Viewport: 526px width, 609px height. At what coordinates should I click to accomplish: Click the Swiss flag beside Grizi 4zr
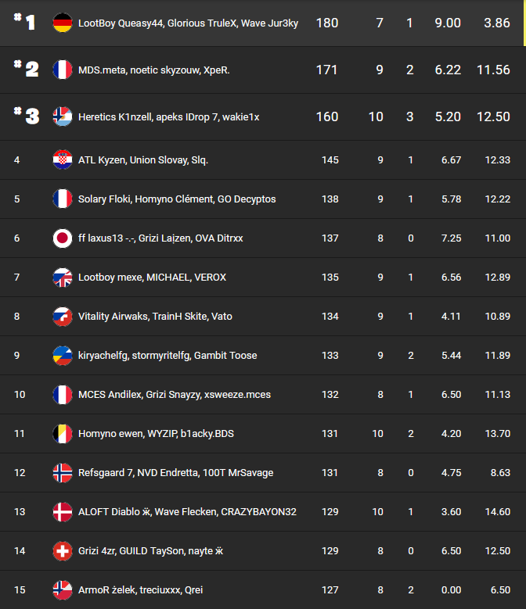(x=63, y=551)
